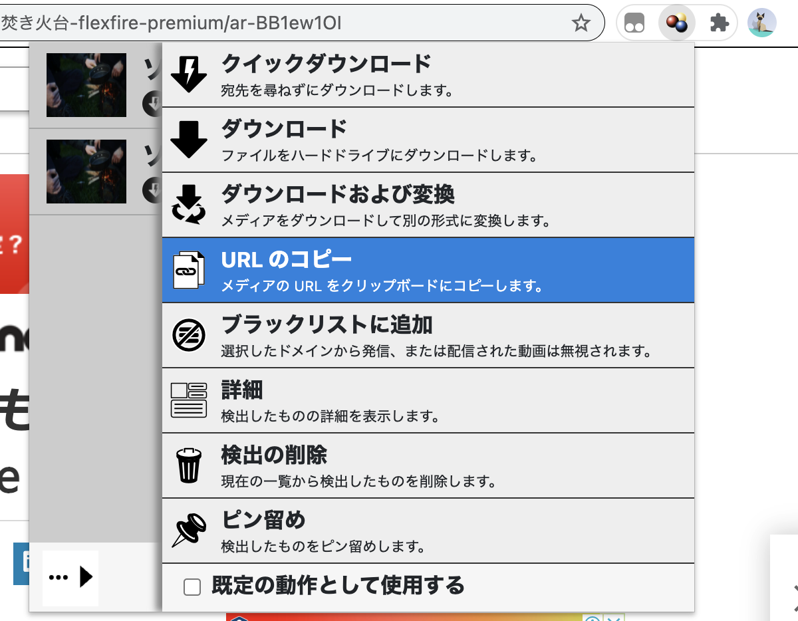Image resolution: width=798 pixels, height=621 pixels.
Task: Bookmark the page with the star button
Action: (582, 22)
